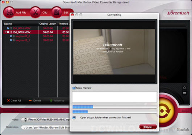Click the Doremisoft logo badge
Image resolution: width=192 pixels, height=135 pixels.
[x=178, y=13]
